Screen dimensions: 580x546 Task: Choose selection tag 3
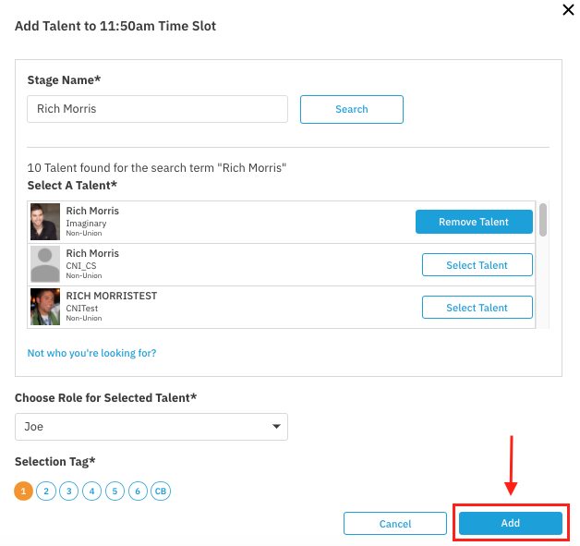tap(69, 491)
